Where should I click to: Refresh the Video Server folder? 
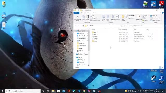tap(125, 26)
